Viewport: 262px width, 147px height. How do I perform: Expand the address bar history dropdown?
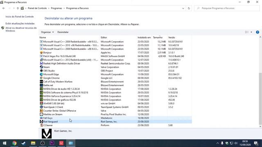click(183, 8)
